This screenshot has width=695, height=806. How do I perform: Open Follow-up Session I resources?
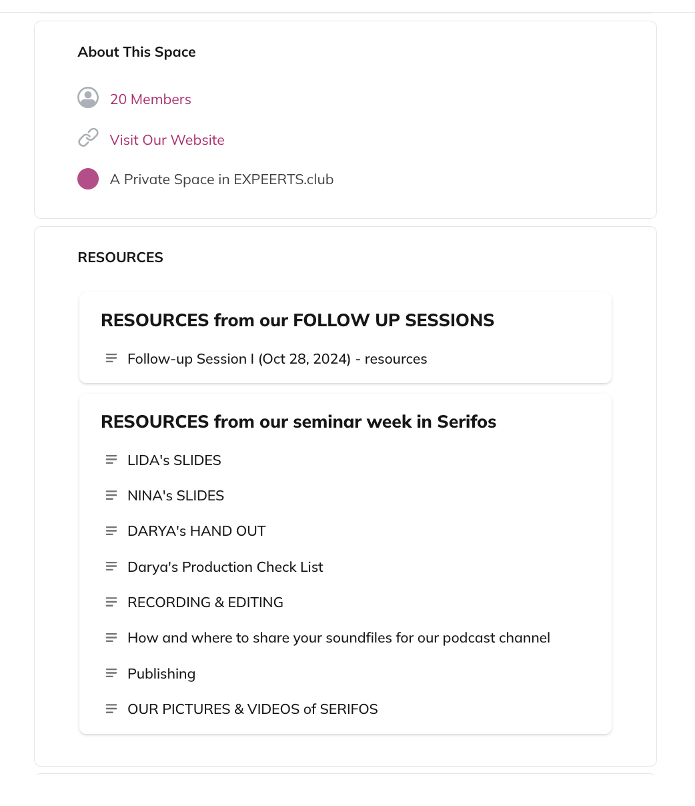pyautogui.click(x=277, y=359)
